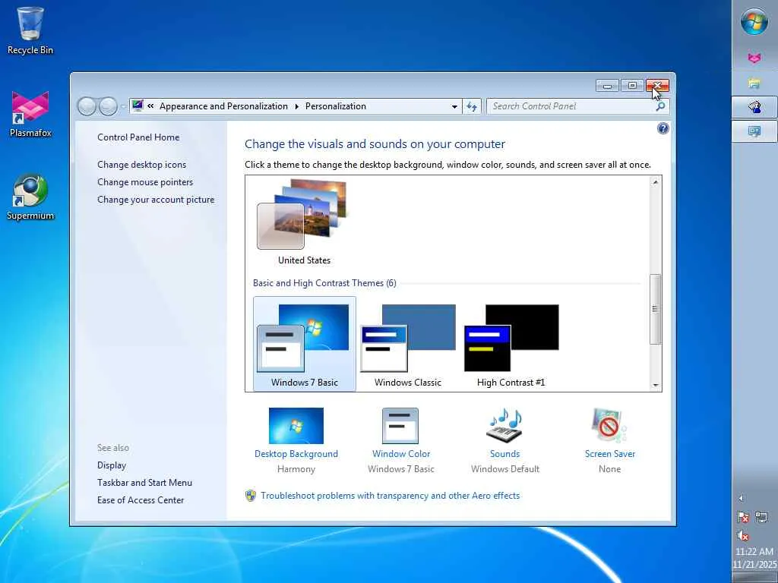The image size is (778, 583).
Task: Select the Plasmafox desktop shortcut
Action: click(30, 114)
